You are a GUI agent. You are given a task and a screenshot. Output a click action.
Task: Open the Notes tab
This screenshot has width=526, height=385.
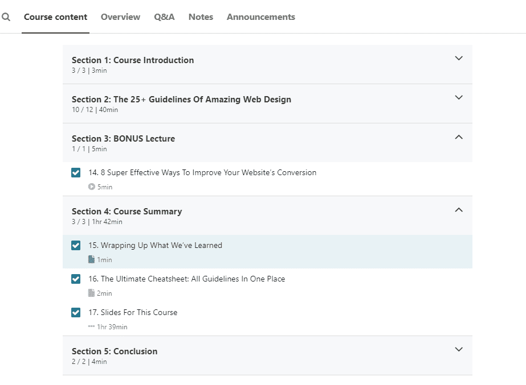tap(201, 16)
